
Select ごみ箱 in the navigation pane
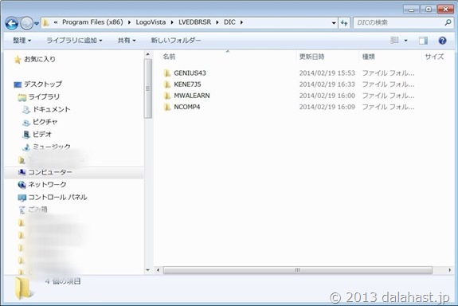click(x=37, y=210)
